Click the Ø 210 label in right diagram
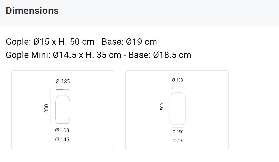This screenshot has height=162, width=279. point(178,141)
